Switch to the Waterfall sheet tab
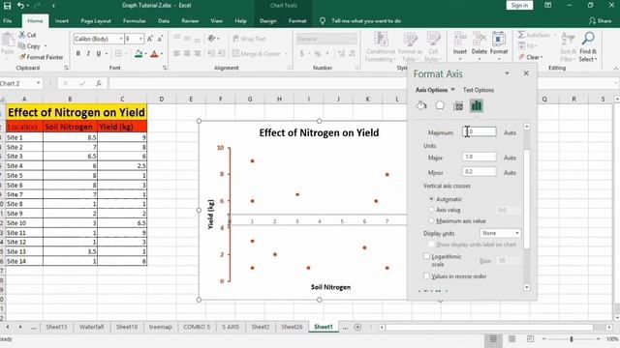This screenshot has height=348, width=620. tap(91, 327)
